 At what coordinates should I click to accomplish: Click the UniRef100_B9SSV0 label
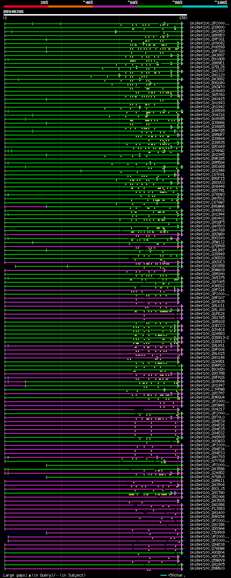tap(207, 238)
